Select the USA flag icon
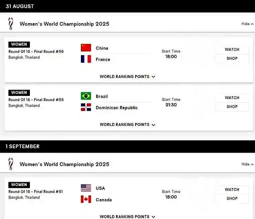The image size is (255, 219). click(86, 188)
